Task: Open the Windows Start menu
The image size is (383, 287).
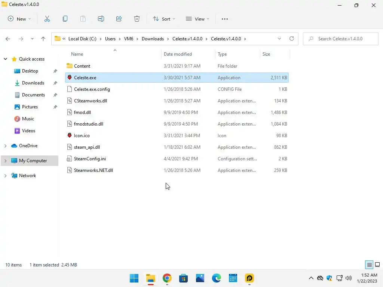Action: pos(134,278)
